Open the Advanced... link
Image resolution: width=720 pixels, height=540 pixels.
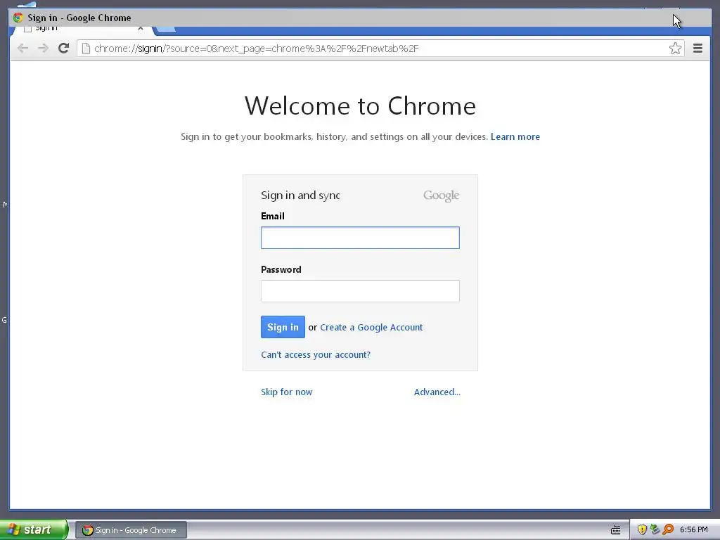pyautogui.click(x=437, y=392)
